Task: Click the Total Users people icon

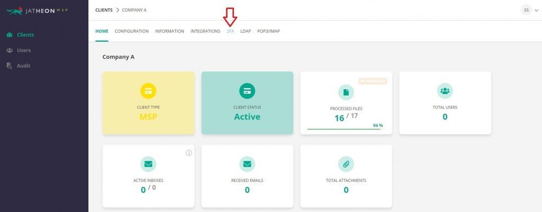Action: point(445,91)
